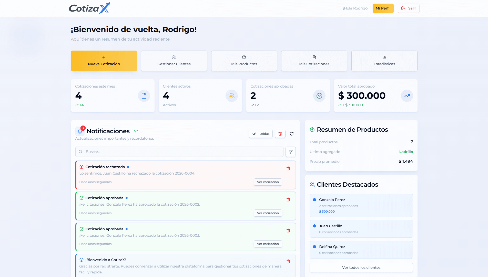This screenshot has width=488, height=277.
Task: Delete the Cotización rechazada notification via trash icon
Action: pos(288,168)
